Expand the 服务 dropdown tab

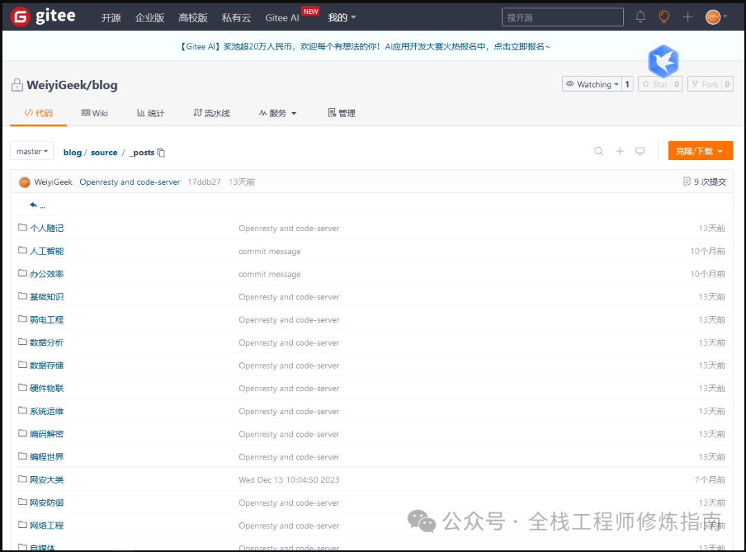click(278, 113)
